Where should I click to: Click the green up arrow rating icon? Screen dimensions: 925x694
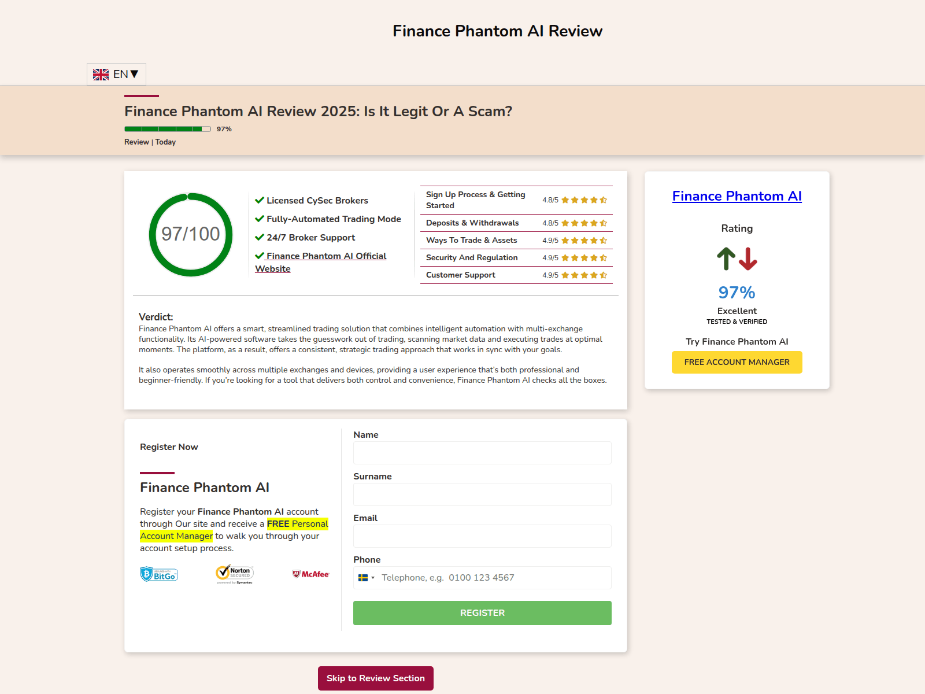(726, 259)
